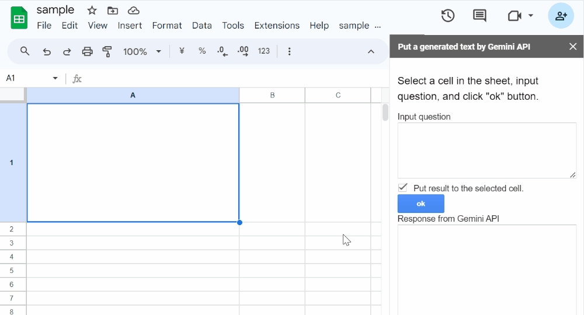Open the Insert menu
Viewport: 584px width, 315px height.
point(130,25)
